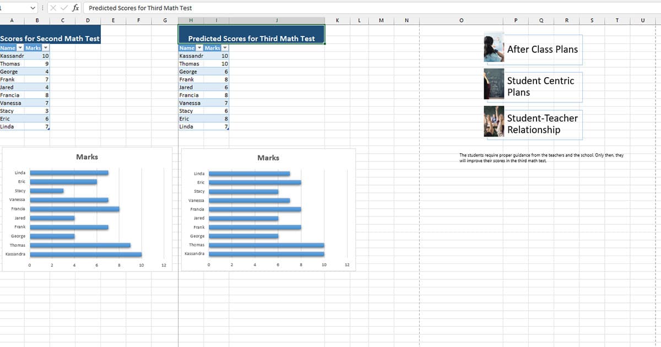
Task: Click Kassandra's bar in the right chart
Action: point(267,254)
